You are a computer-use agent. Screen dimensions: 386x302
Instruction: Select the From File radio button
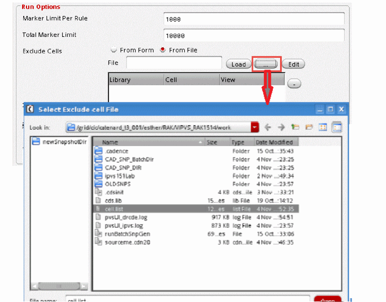tap(162, 50)
